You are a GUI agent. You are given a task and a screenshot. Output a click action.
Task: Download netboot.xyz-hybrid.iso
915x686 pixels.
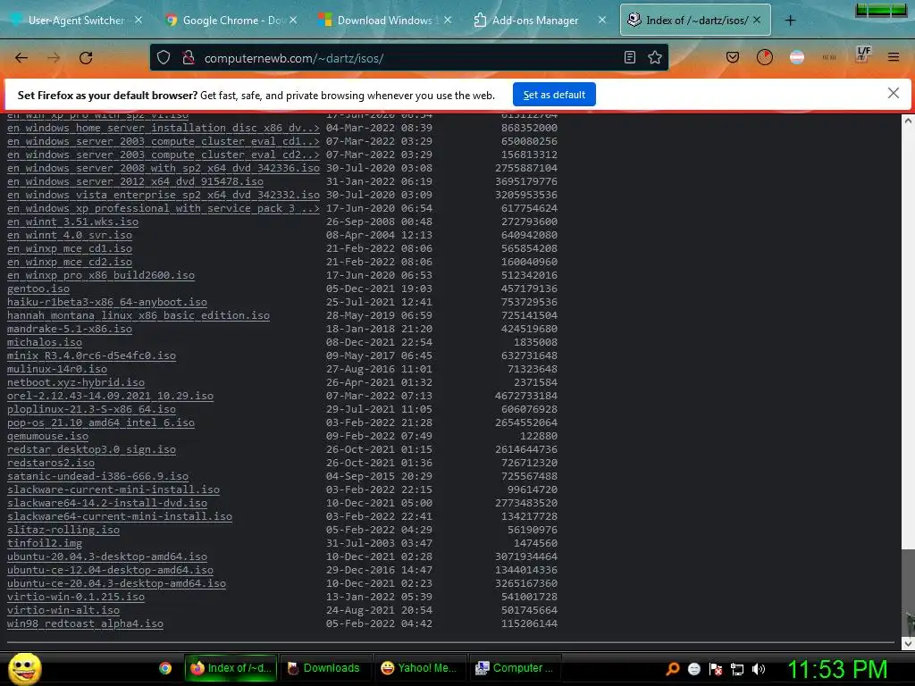click(76, 382)
